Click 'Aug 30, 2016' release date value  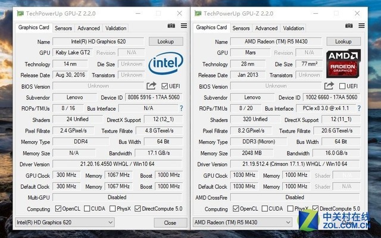point(70,75)
